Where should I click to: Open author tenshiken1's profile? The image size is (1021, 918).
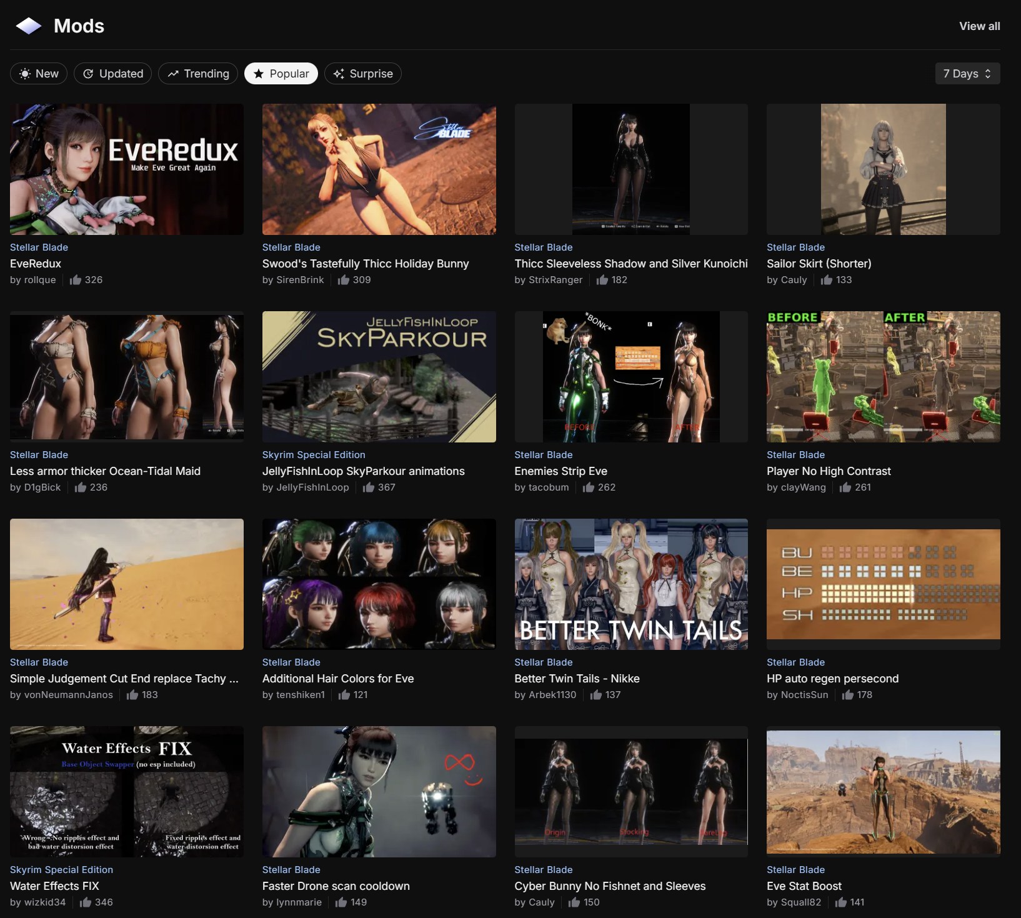point(301,695)
